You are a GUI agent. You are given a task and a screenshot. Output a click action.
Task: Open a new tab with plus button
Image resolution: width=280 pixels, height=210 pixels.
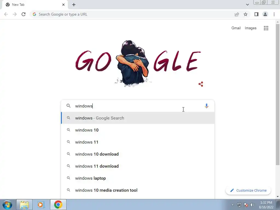tap(74, 5)
